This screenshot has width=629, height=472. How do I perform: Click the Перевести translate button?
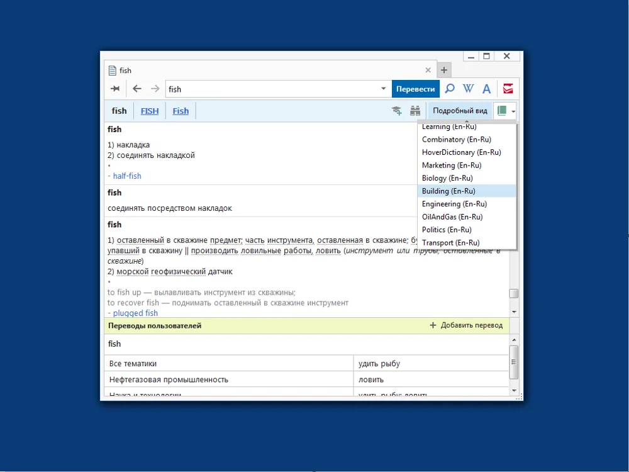coord(416,89)
